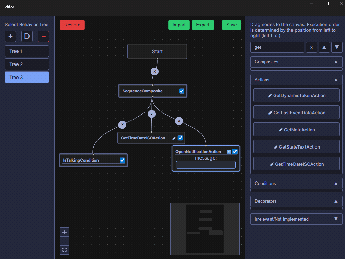Click the delete node circle below Start
Screen dimensions: 345x259
click(154, 71)
